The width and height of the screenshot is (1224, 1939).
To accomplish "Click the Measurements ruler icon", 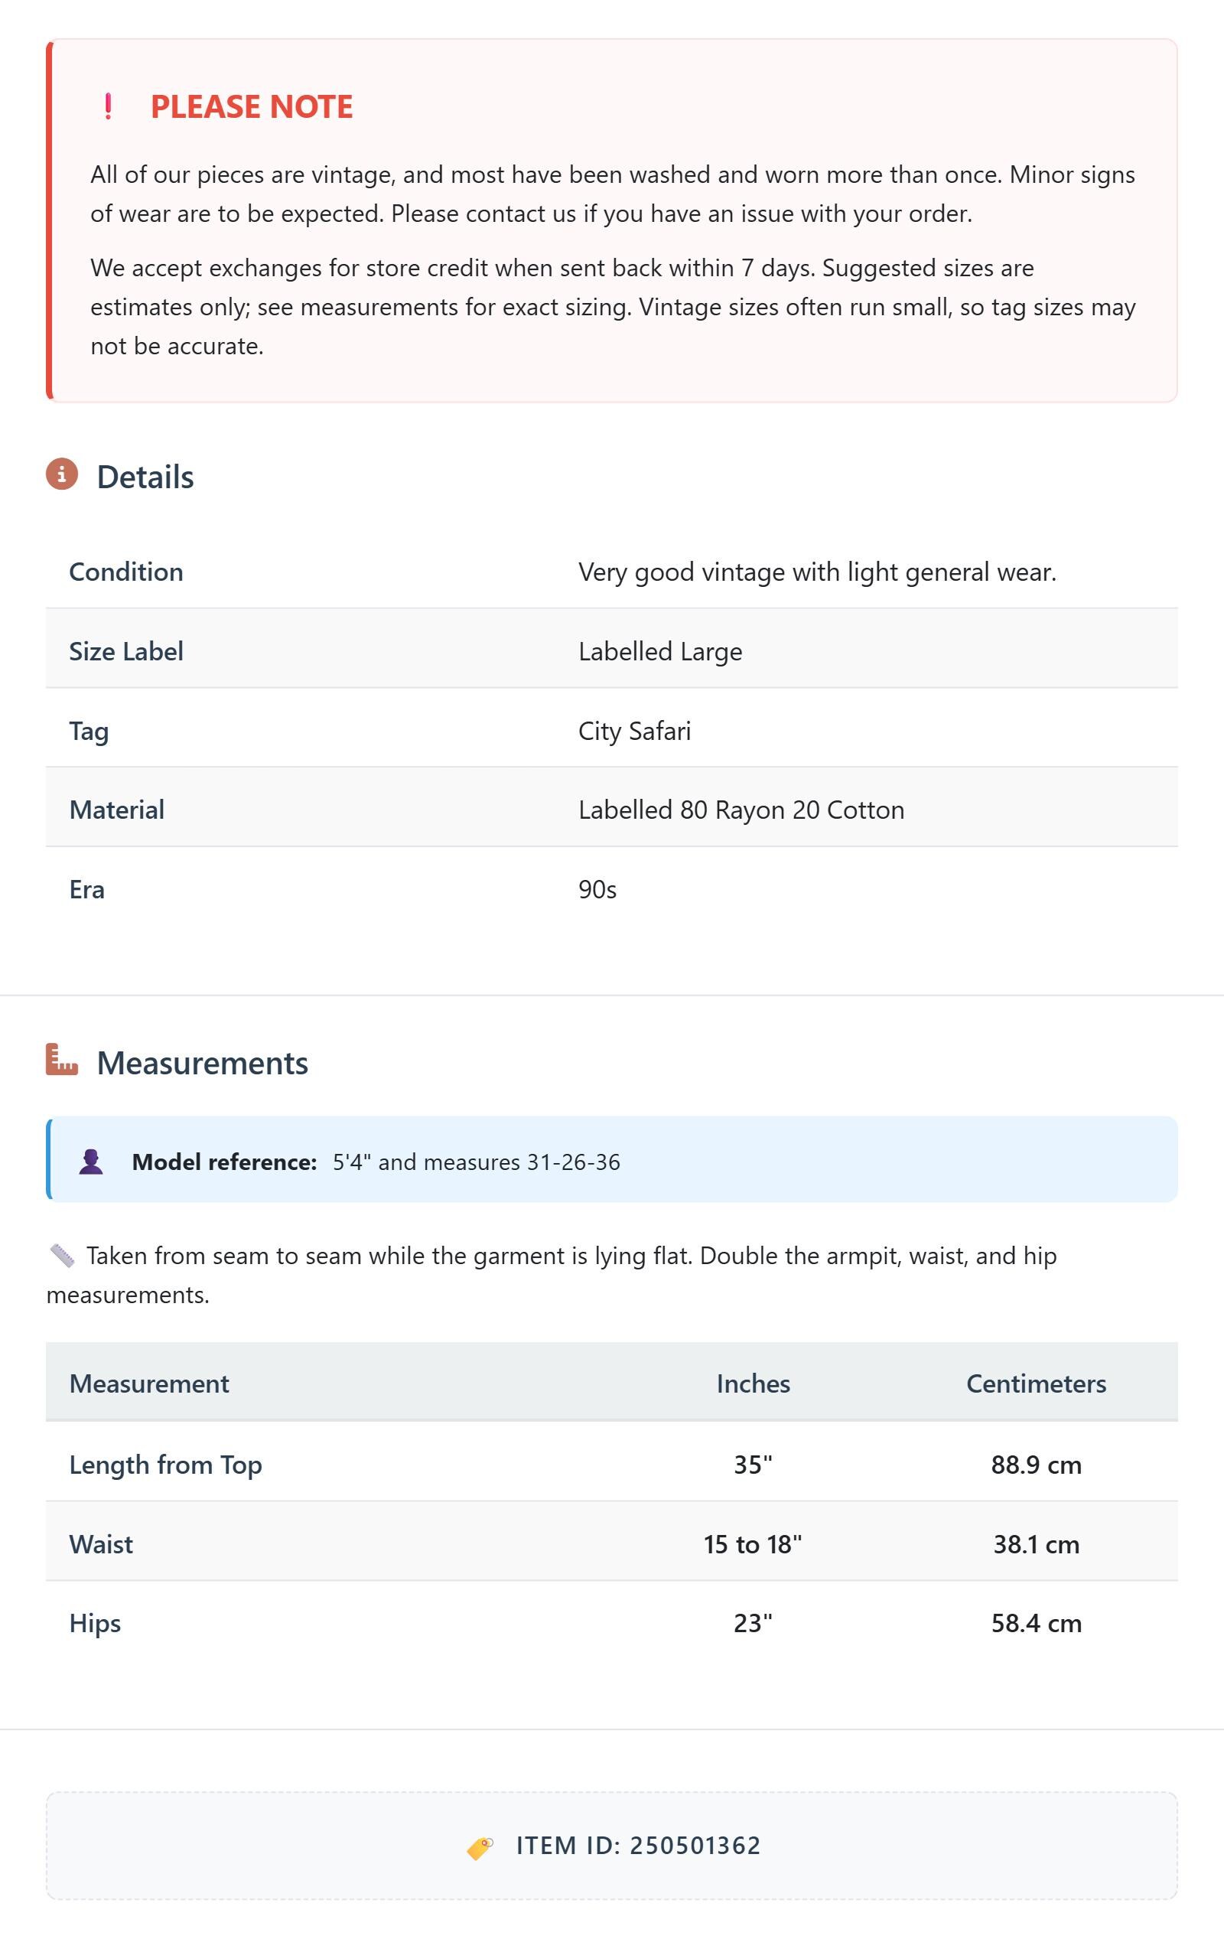I will click(x=62, y=1059).
